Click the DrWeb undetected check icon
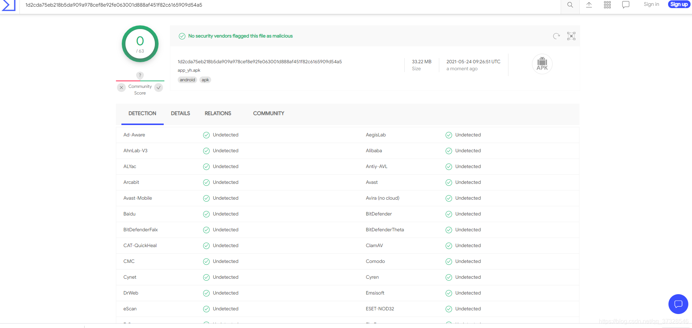 click(x=206, y=293)
